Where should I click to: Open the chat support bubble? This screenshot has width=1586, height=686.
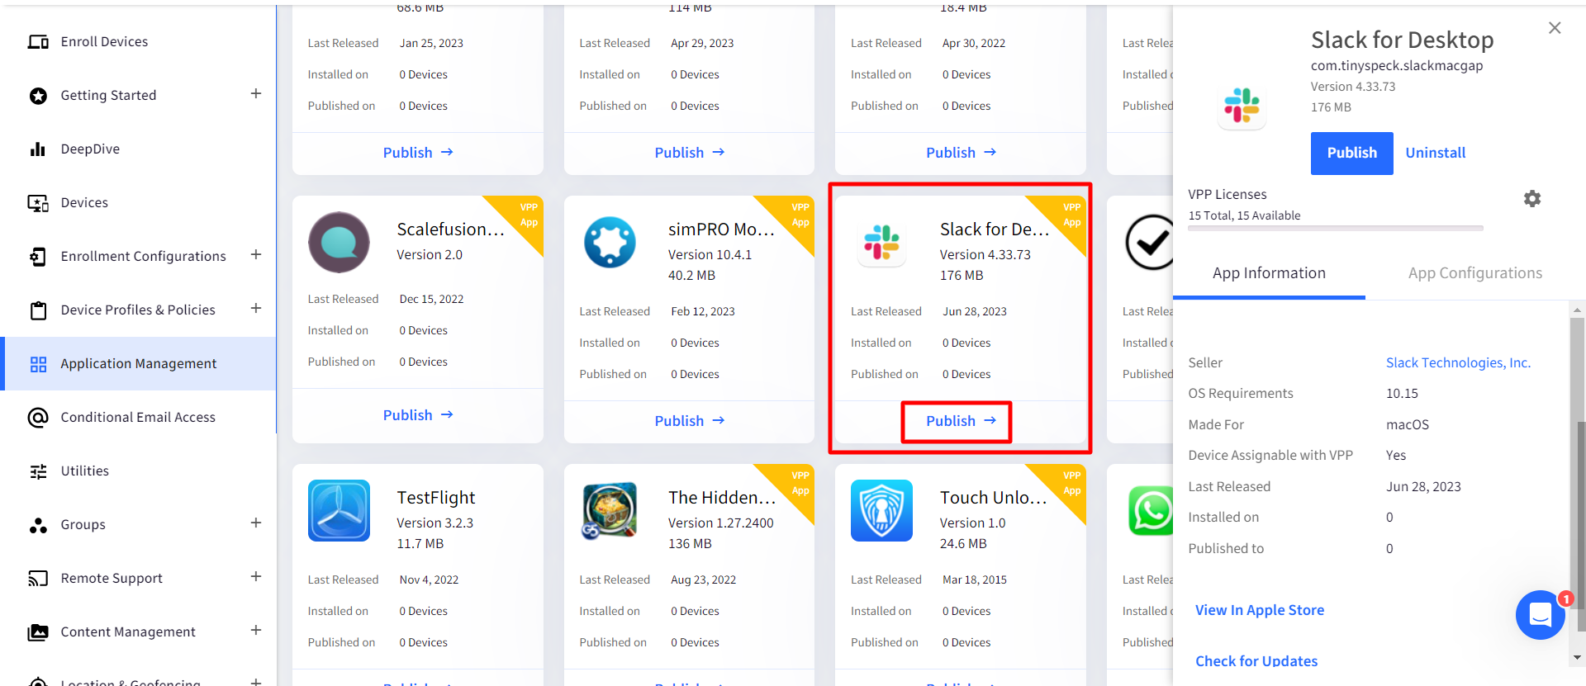click(x=1541, y=615)
